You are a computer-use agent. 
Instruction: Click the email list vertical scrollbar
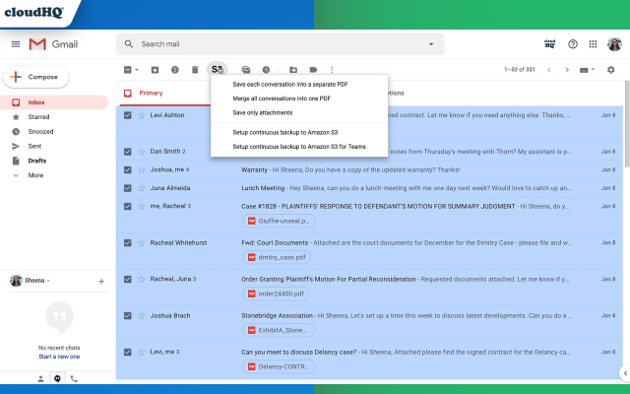(627, 124)
